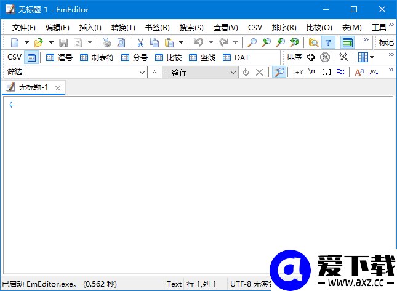Open the 一整行 column dropdown
Image resolution: width=397 pixels, height=291 pixels.
point(200,73)
